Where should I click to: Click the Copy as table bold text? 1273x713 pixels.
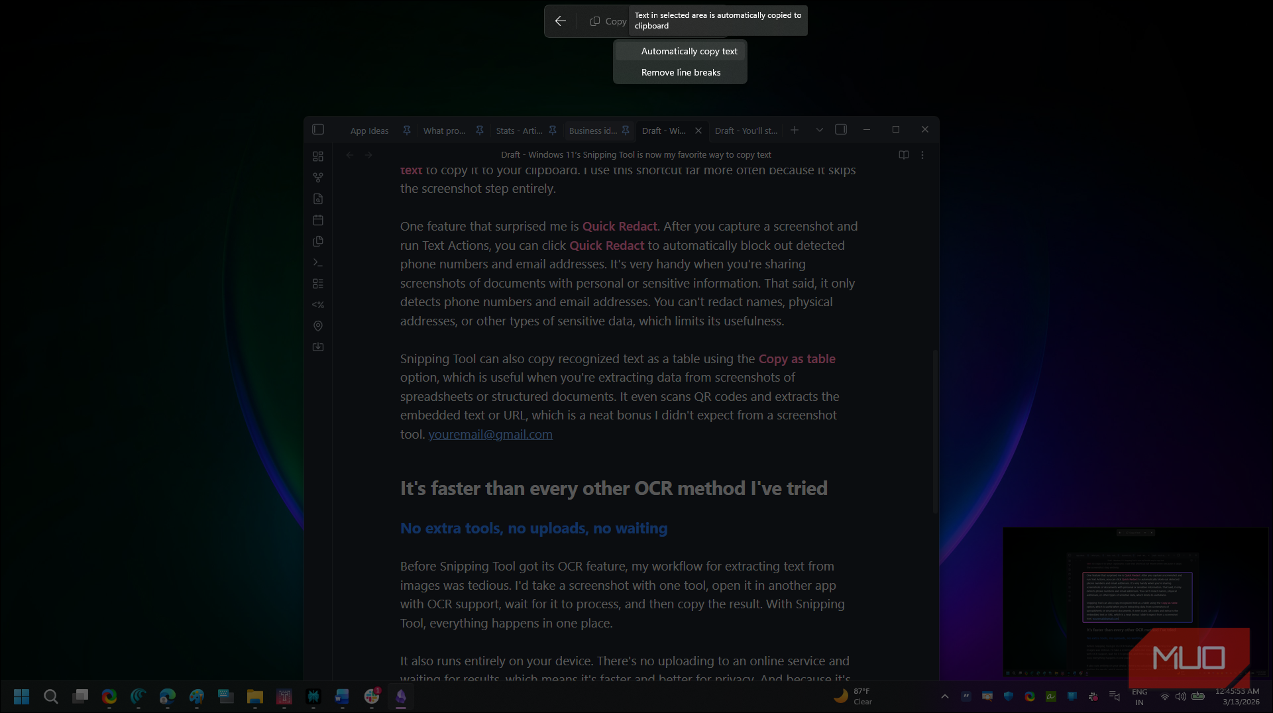[797, 358]
